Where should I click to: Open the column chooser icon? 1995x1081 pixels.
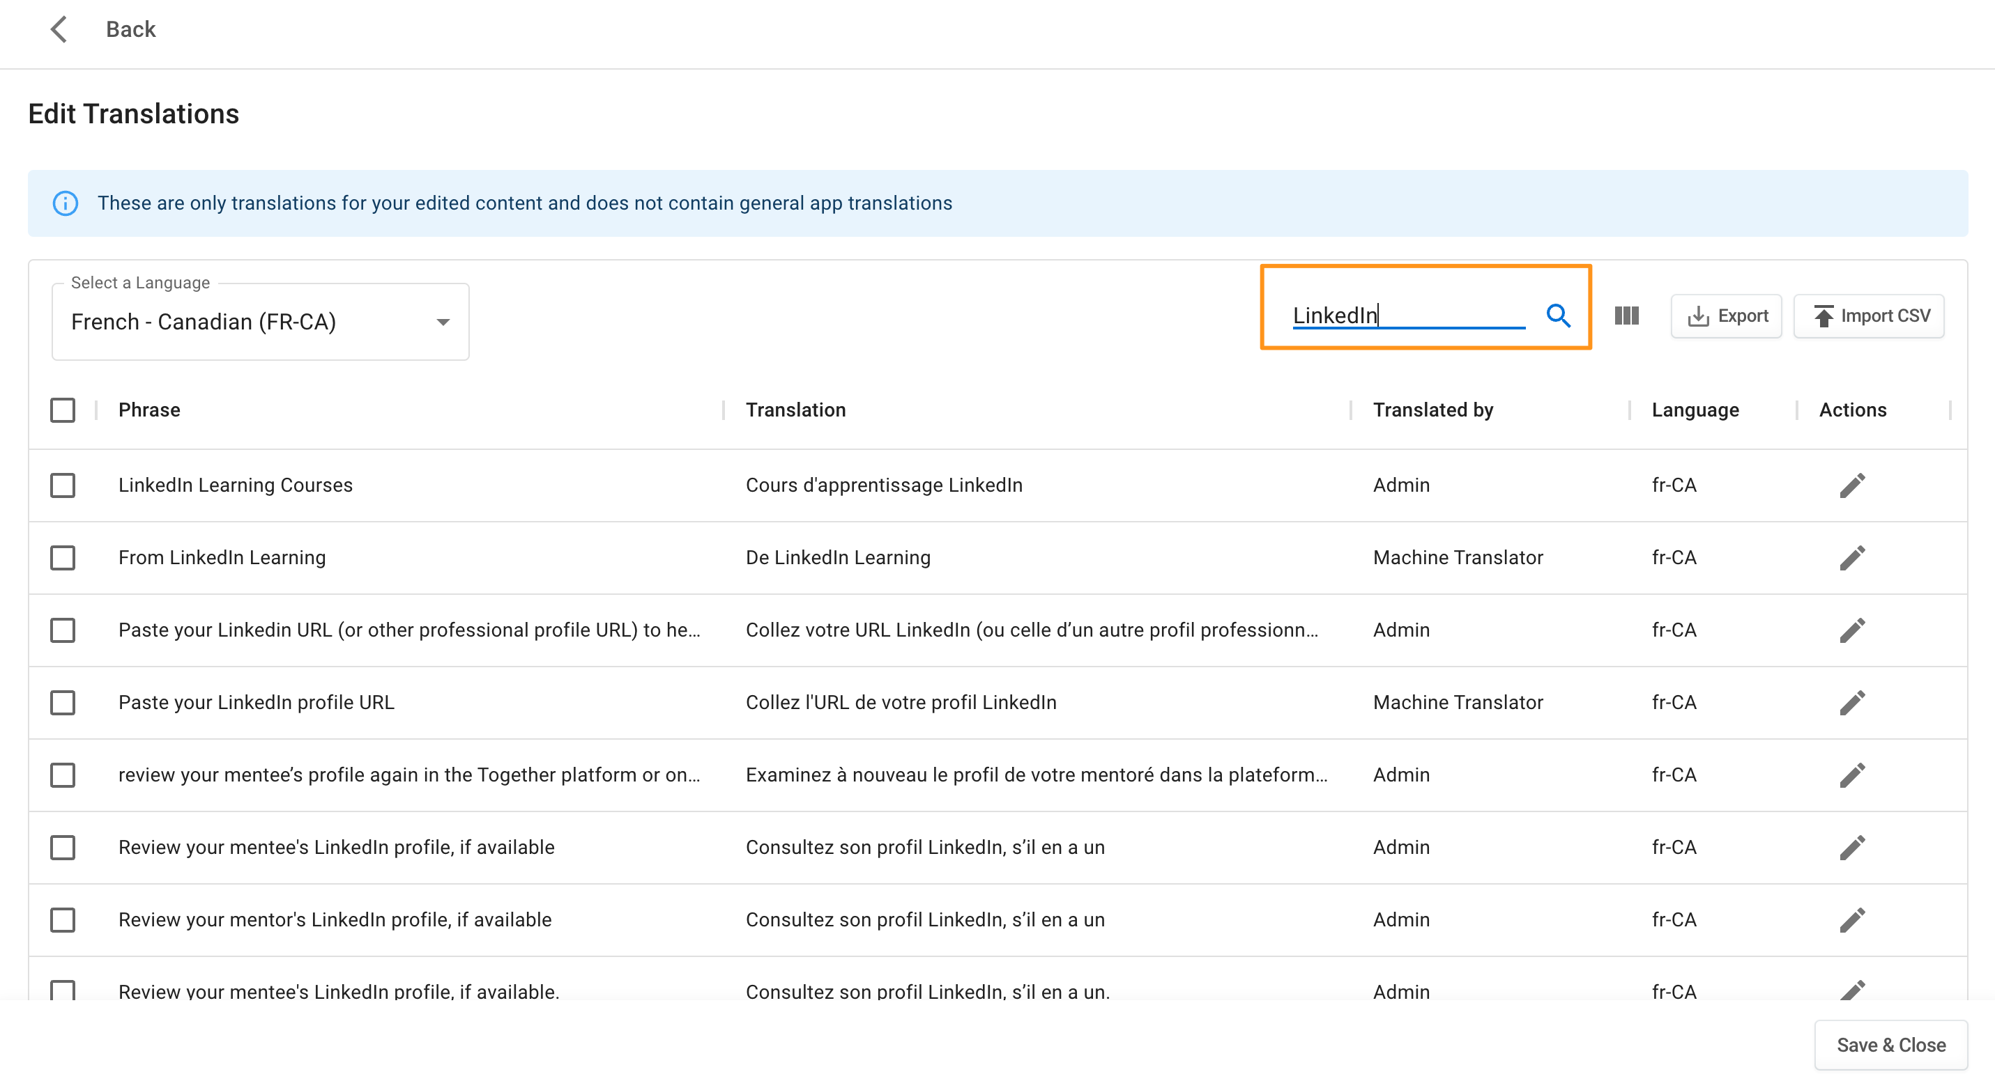[x=1626, y=316]
